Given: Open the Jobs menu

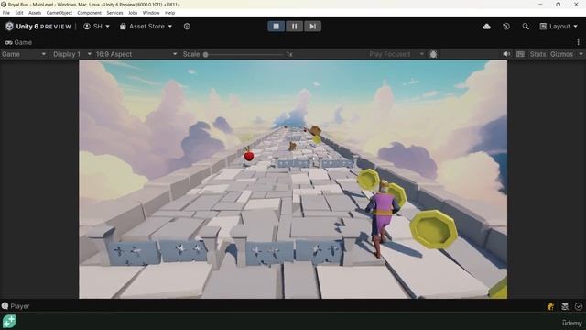Looking at the screenshot, I should (x=133, y=13).
